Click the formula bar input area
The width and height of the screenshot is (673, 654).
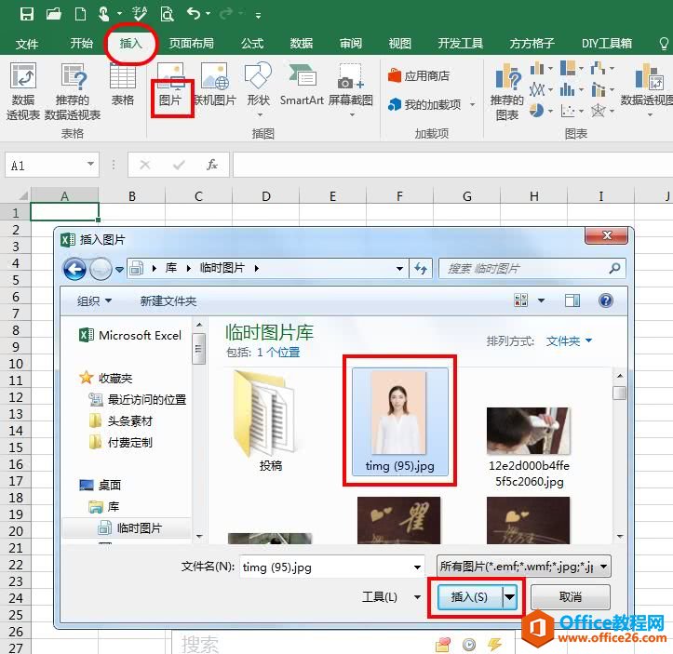(x=452, y=165)
